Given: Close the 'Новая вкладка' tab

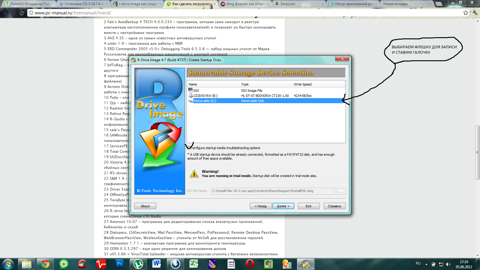Looking at the screenshot, I should (430, 4).
